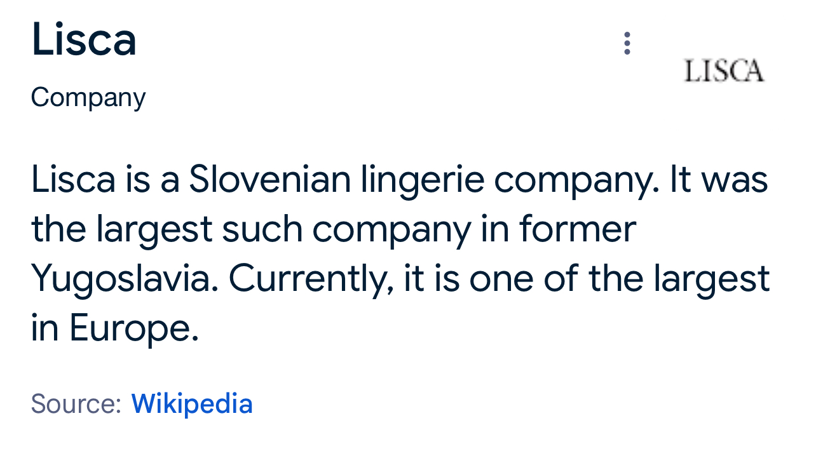Click the Source: label text
816x451 pixels.
(76, 404)
